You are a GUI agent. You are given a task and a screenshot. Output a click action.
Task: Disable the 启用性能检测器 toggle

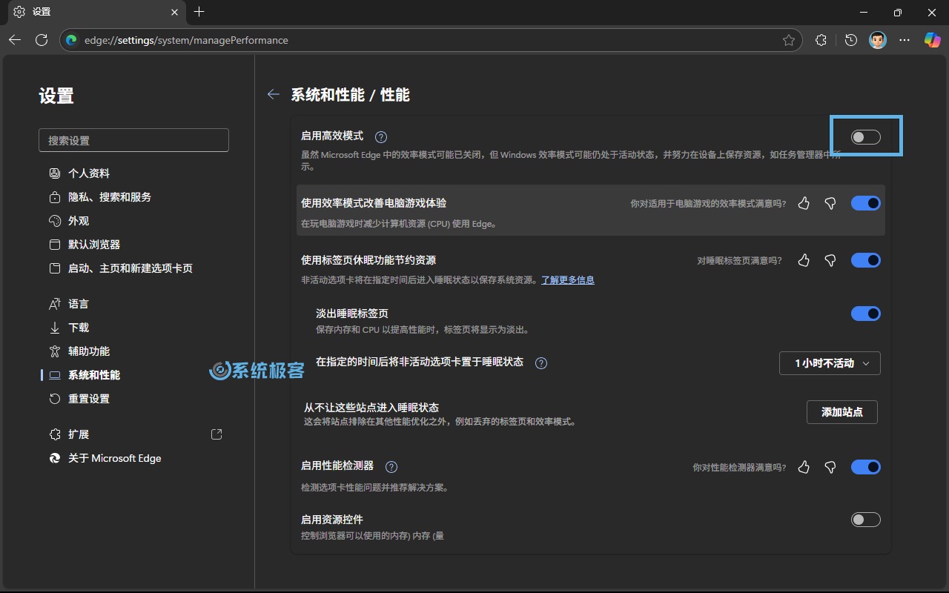[x=865, y=467]
